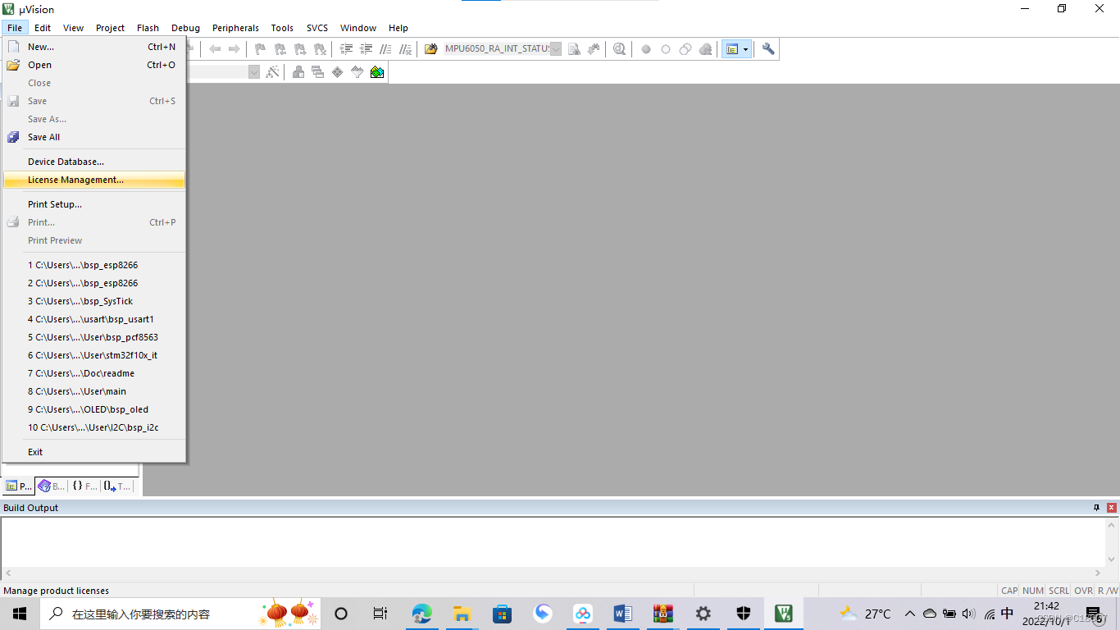Select License Management... menu entry
This screenshot has width=1120, height=630.
tap(94, 180)
